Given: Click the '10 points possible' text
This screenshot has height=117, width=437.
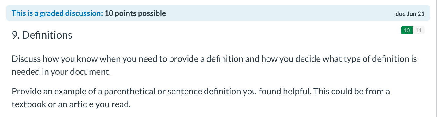Looking at the screenshot, I should pos(135,13).
